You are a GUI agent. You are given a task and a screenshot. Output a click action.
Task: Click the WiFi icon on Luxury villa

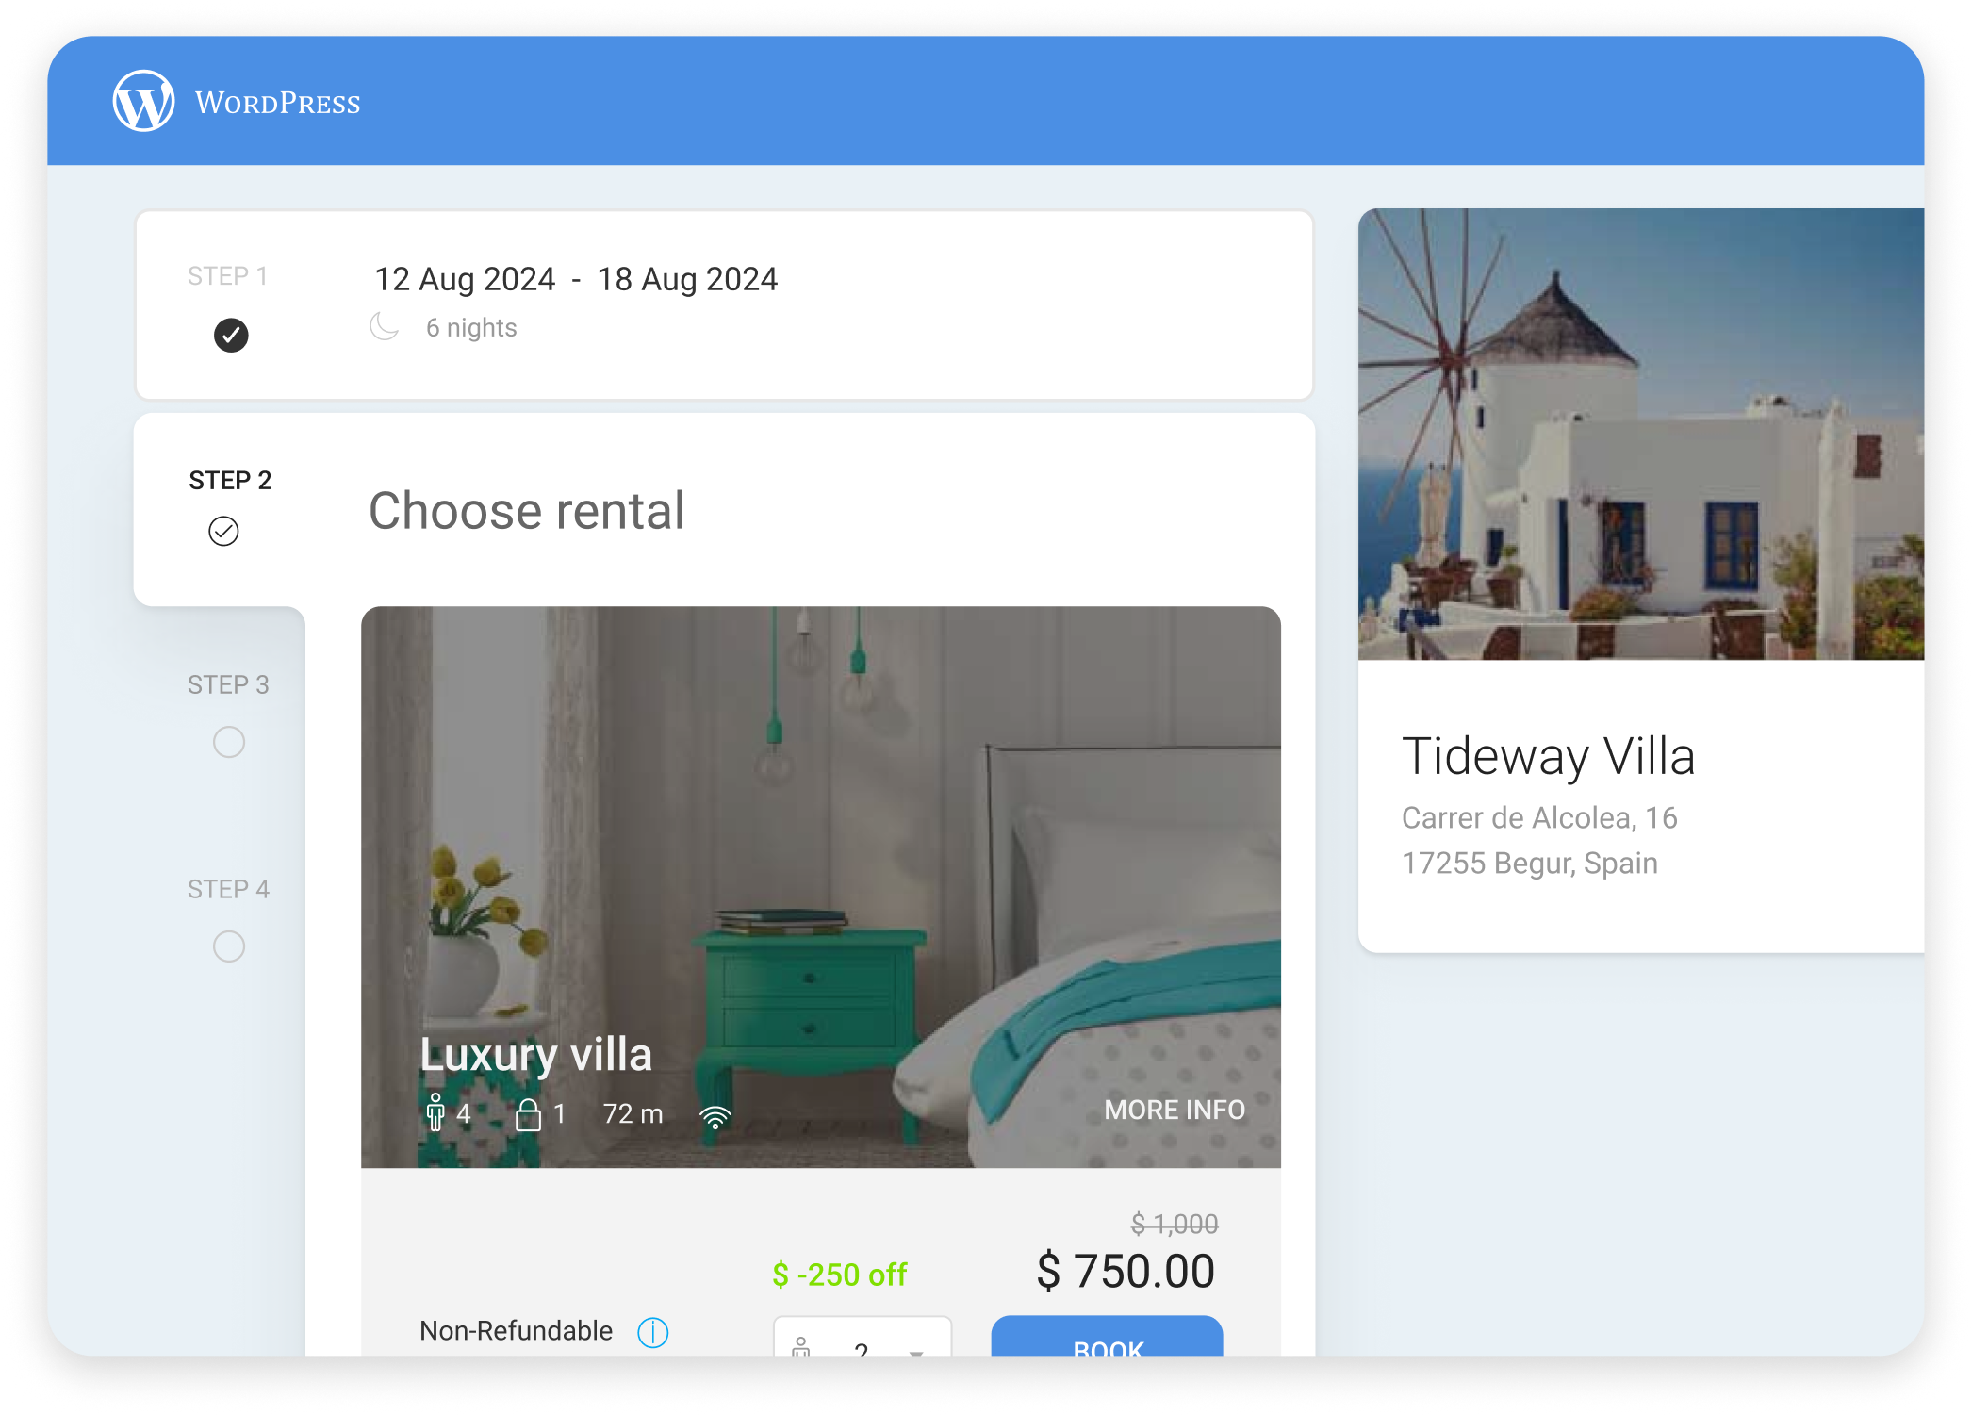(715, 1117)
